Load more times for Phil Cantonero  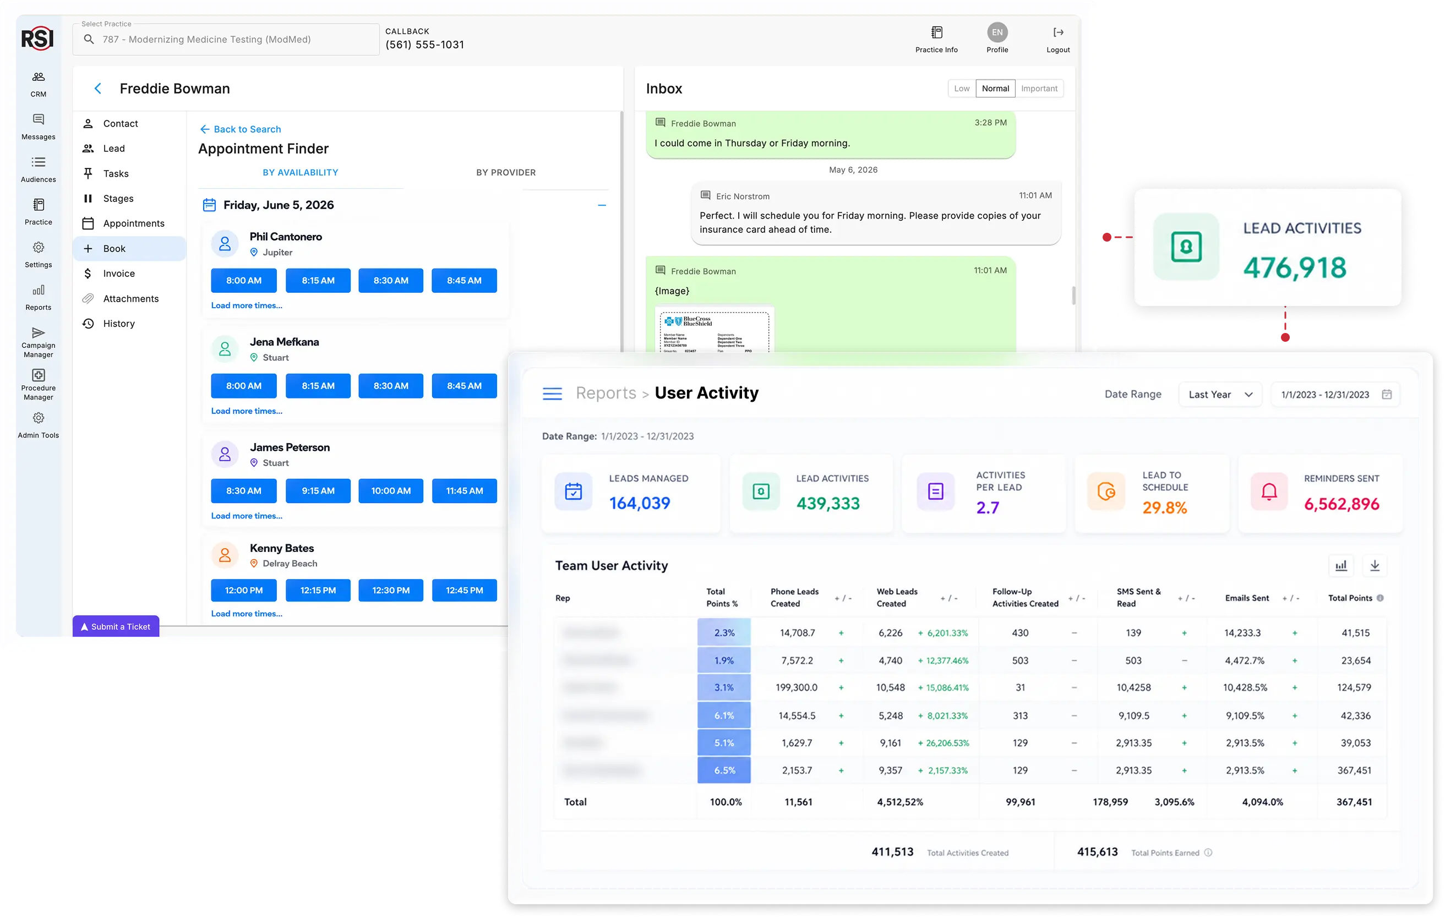point(247,305)
